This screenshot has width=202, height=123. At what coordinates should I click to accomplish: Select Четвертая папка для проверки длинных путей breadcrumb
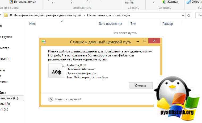coord(47,15)
